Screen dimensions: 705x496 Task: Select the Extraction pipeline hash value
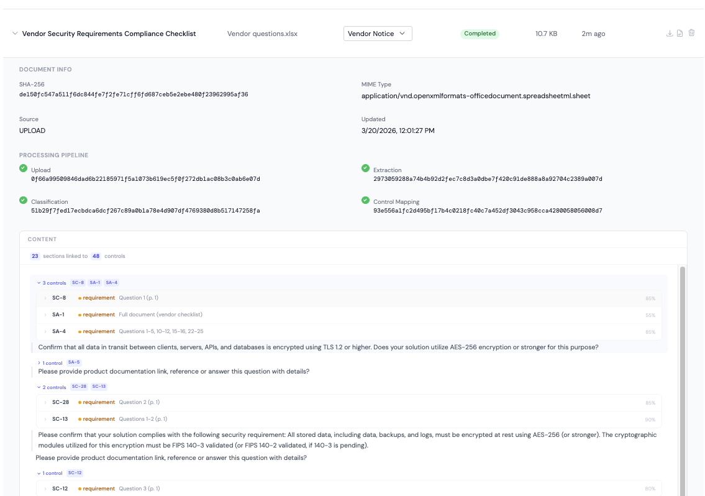(x=488, y=179)
